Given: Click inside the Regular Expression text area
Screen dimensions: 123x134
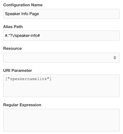Looking at the screenshot, I should click(61, 120).
